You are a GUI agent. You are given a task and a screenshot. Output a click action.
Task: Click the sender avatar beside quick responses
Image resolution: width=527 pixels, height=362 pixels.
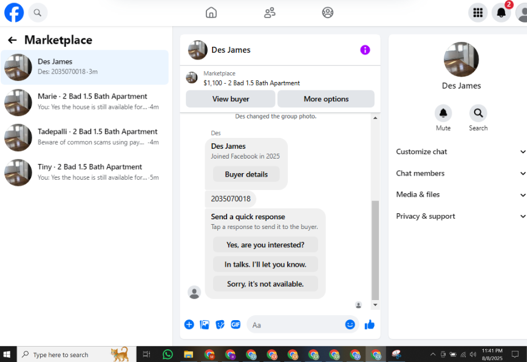click(194, 292)
